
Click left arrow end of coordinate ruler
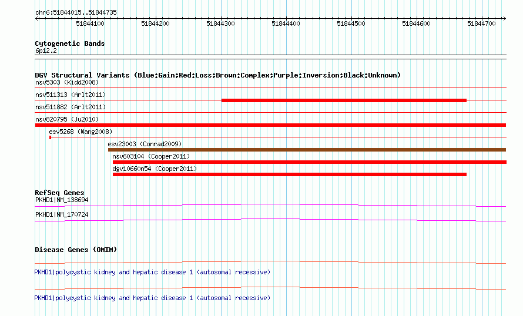[x=36, y=19]
